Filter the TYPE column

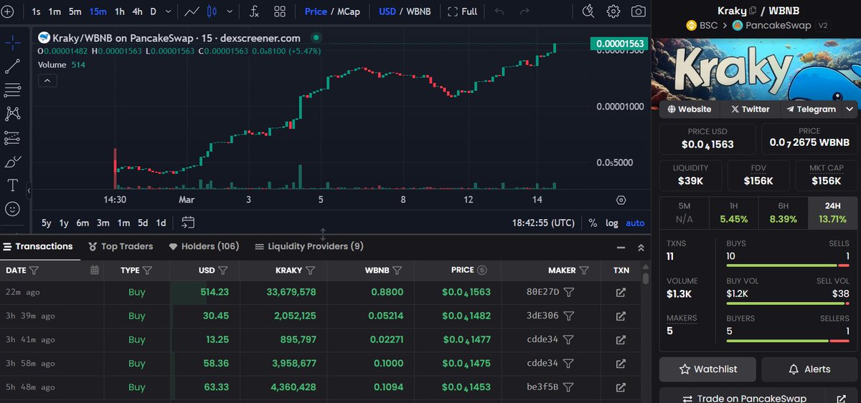[147, 271]
